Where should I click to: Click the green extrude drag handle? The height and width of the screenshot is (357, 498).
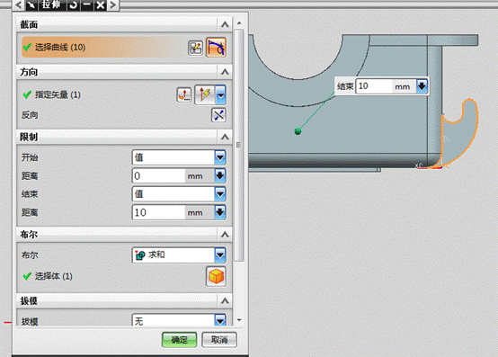298,131
